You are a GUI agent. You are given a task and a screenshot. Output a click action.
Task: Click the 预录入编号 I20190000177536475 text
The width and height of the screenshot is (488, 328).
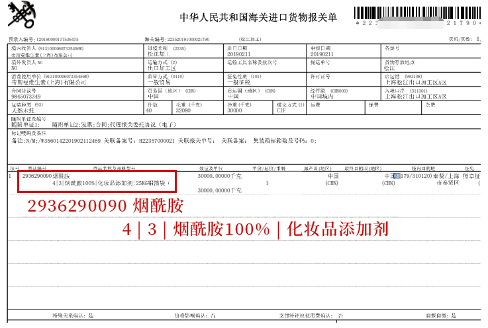(x=44, y=39)
